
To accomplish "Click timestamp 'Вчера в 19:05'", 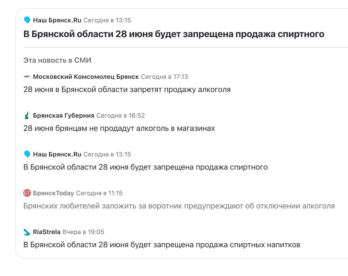I will pos(83,232).
